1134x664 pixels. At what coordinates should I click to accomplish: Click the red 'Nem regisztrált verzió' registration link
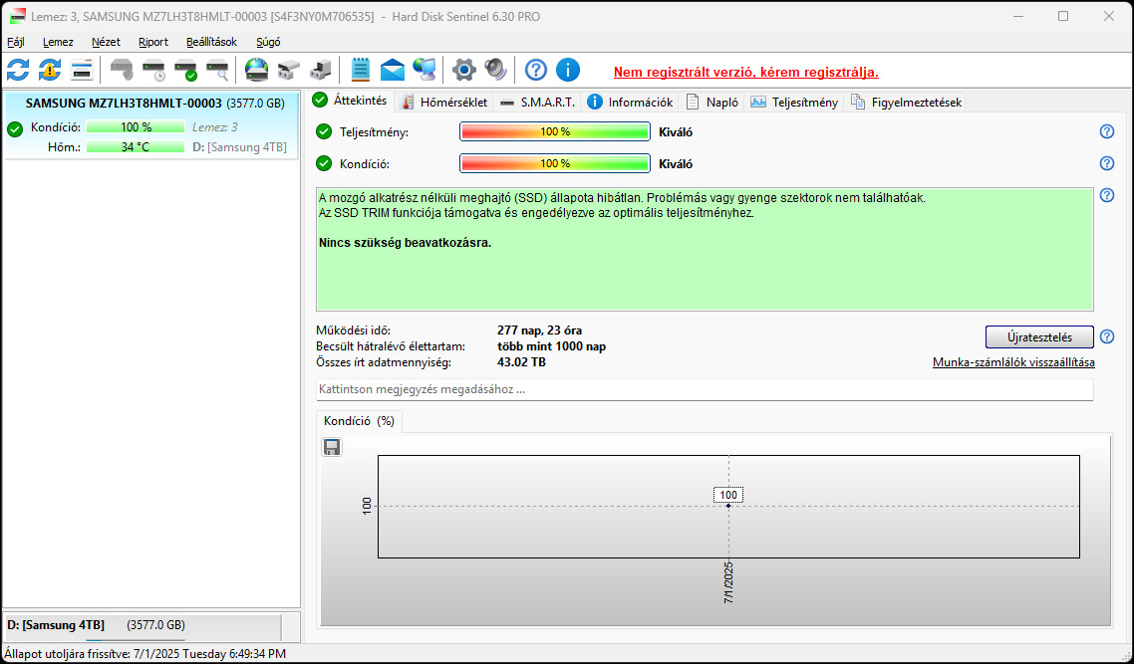click(x=745, y=73)
